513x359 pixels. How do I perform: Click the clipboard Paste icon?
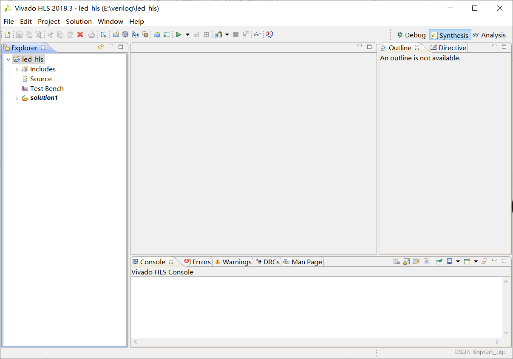tap(70, 34)
